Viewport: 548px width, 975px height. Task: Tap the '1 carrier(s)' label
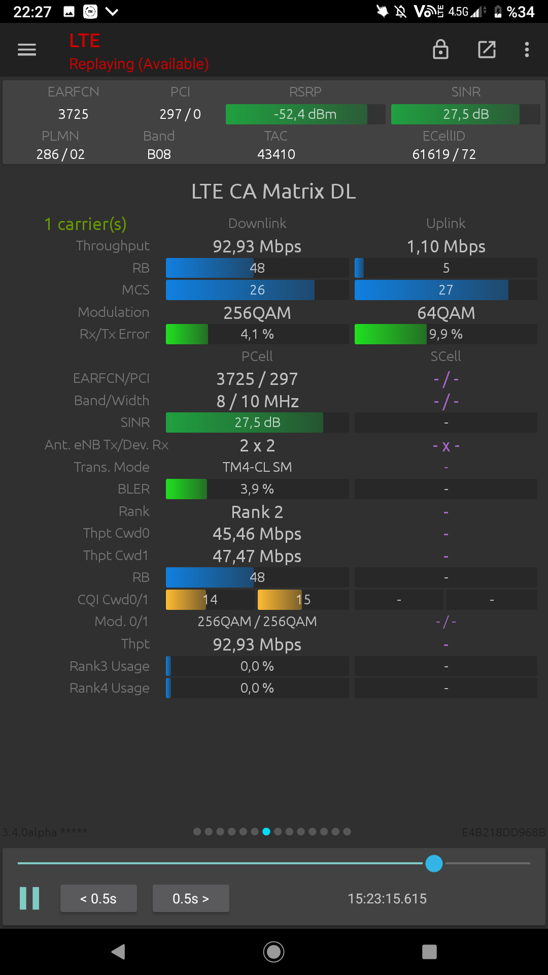(85, 224)
